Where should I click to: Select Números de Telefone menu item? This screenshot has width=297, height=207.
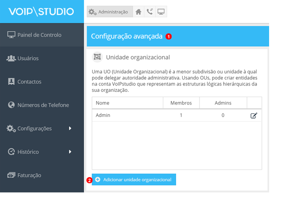pos(43,105)
